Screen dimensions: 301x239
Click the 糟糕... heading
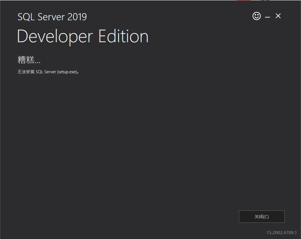point(29,60)
